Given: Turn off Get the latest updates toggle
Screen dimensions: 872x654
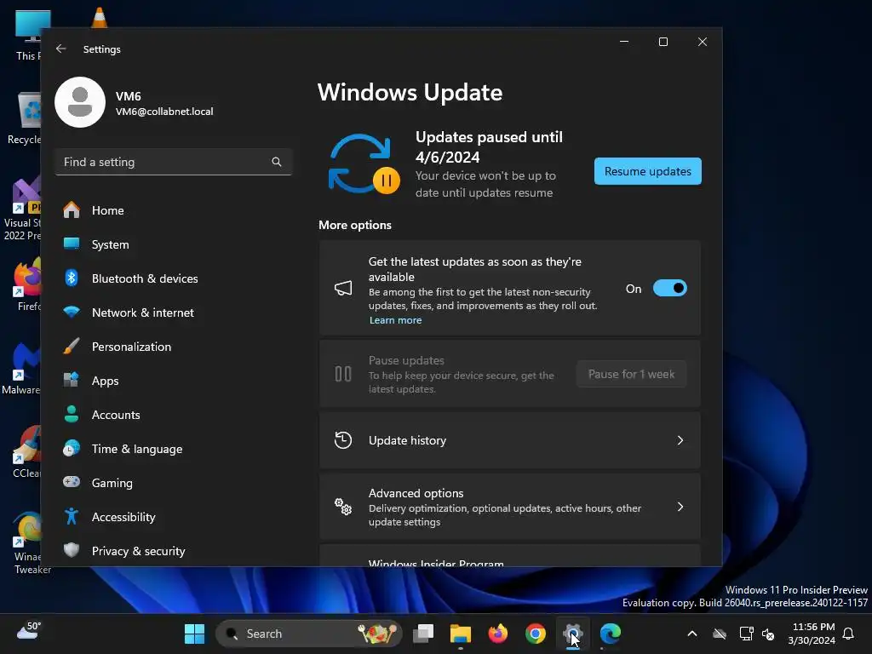Looking at the screenshot, I should (669, 288).
